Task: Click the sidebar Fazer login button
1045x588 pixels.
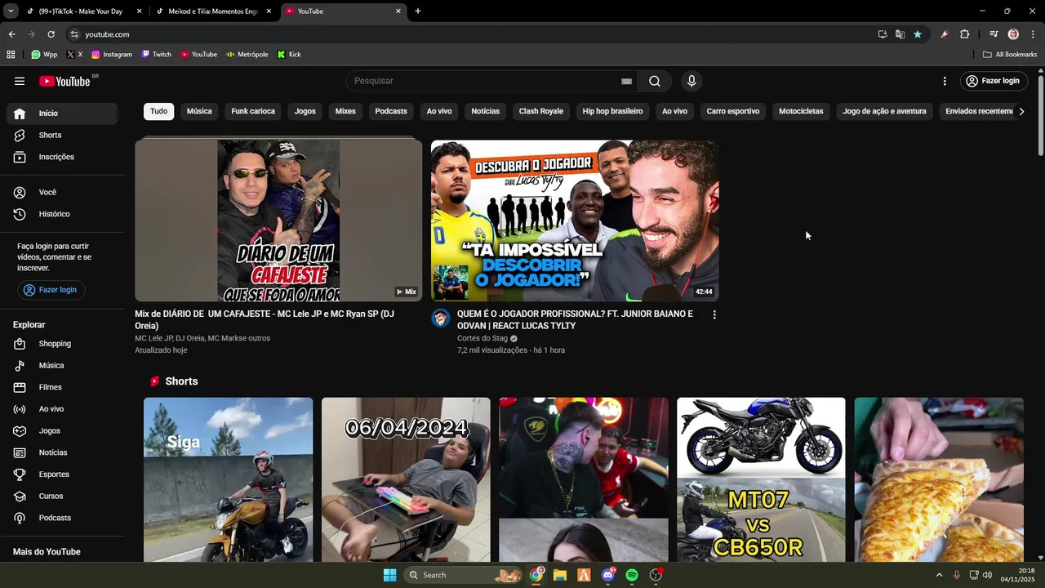Action: (51, 290)
